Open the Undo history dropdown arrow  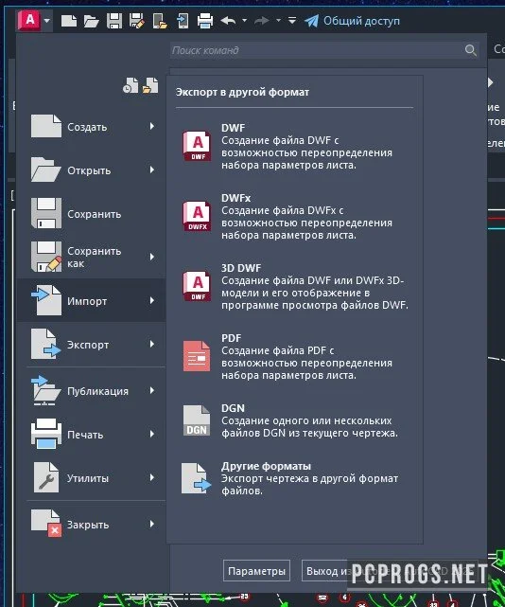tap(244, 20)
